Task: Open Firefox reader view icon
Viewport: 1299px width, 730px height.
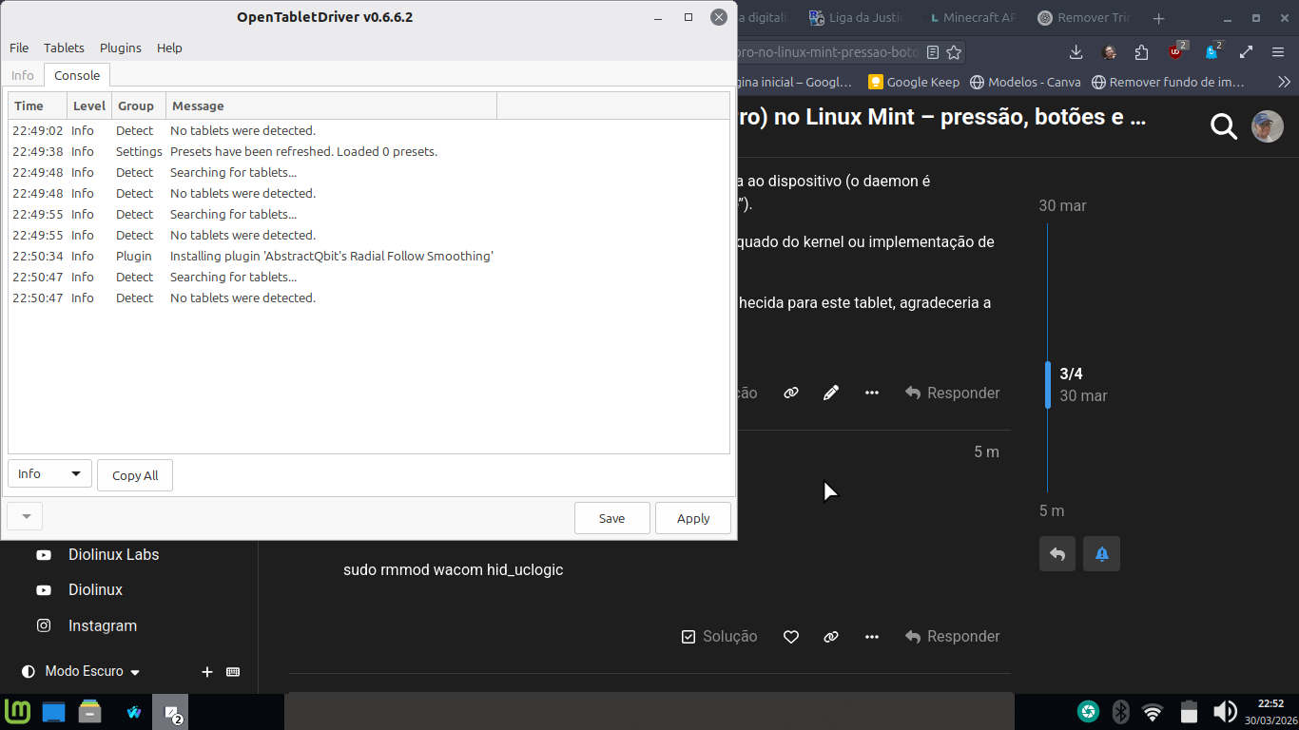Action: click(x=933, y=52)
